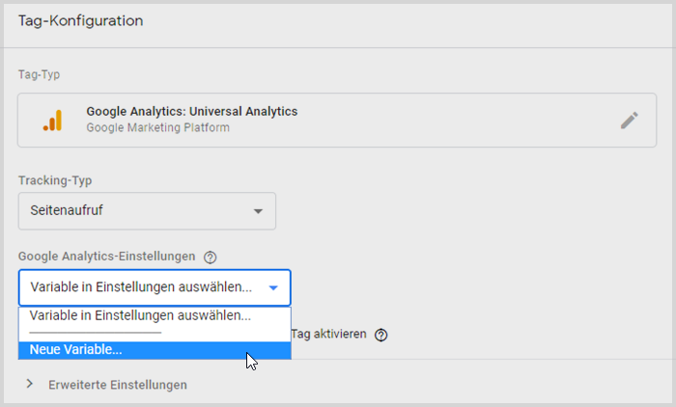Click the 'Erweiterte Einstellungen' label text
The height and width of the screenshot is (407, 676).
point(118,385)
